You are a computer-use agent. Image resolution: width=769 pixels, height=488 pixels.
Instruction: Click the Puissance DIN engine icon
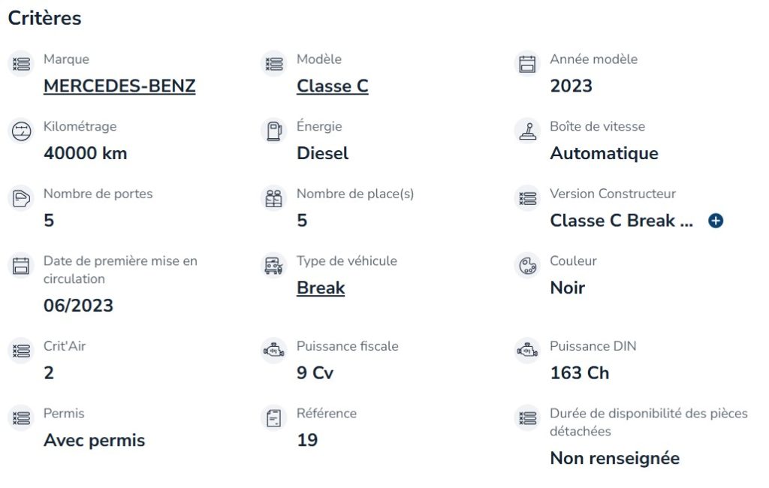[x=527, y=351]
